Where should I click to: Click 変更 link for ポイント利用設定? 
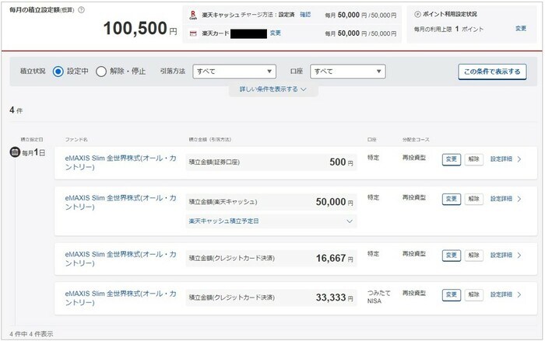(x=521, y=29)
